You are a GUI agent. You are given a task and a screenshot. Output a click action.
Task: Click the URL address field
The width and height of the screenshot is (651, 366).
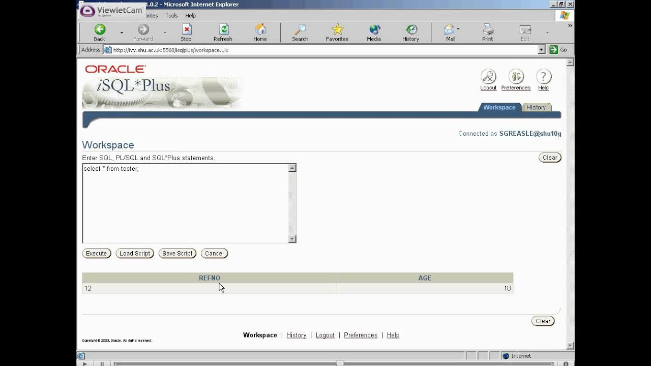click(x=324, y=50)
